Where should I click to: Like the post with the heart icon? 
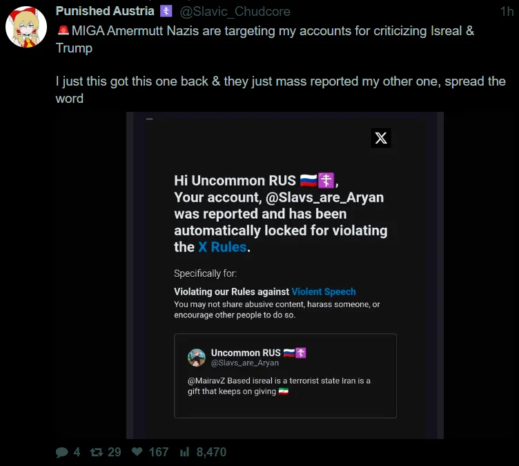(x=137, y=452)
